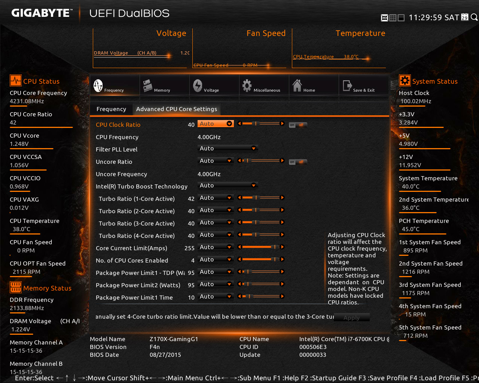Open the Filter PLL Level dropdown
Image resolution: width=479 pixels, height=383 pixels.
(x=228, y=148)
